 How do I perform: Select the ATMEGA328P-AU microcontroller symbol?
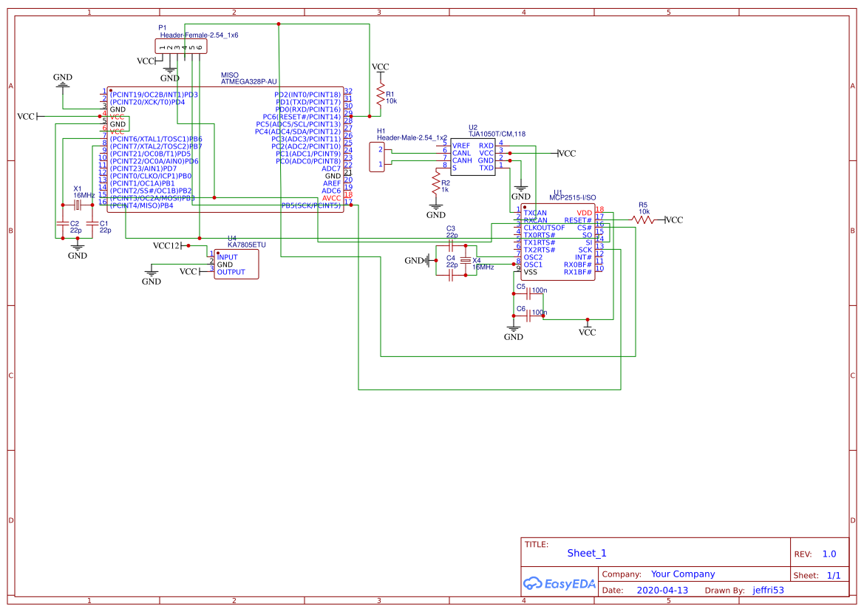225,148
